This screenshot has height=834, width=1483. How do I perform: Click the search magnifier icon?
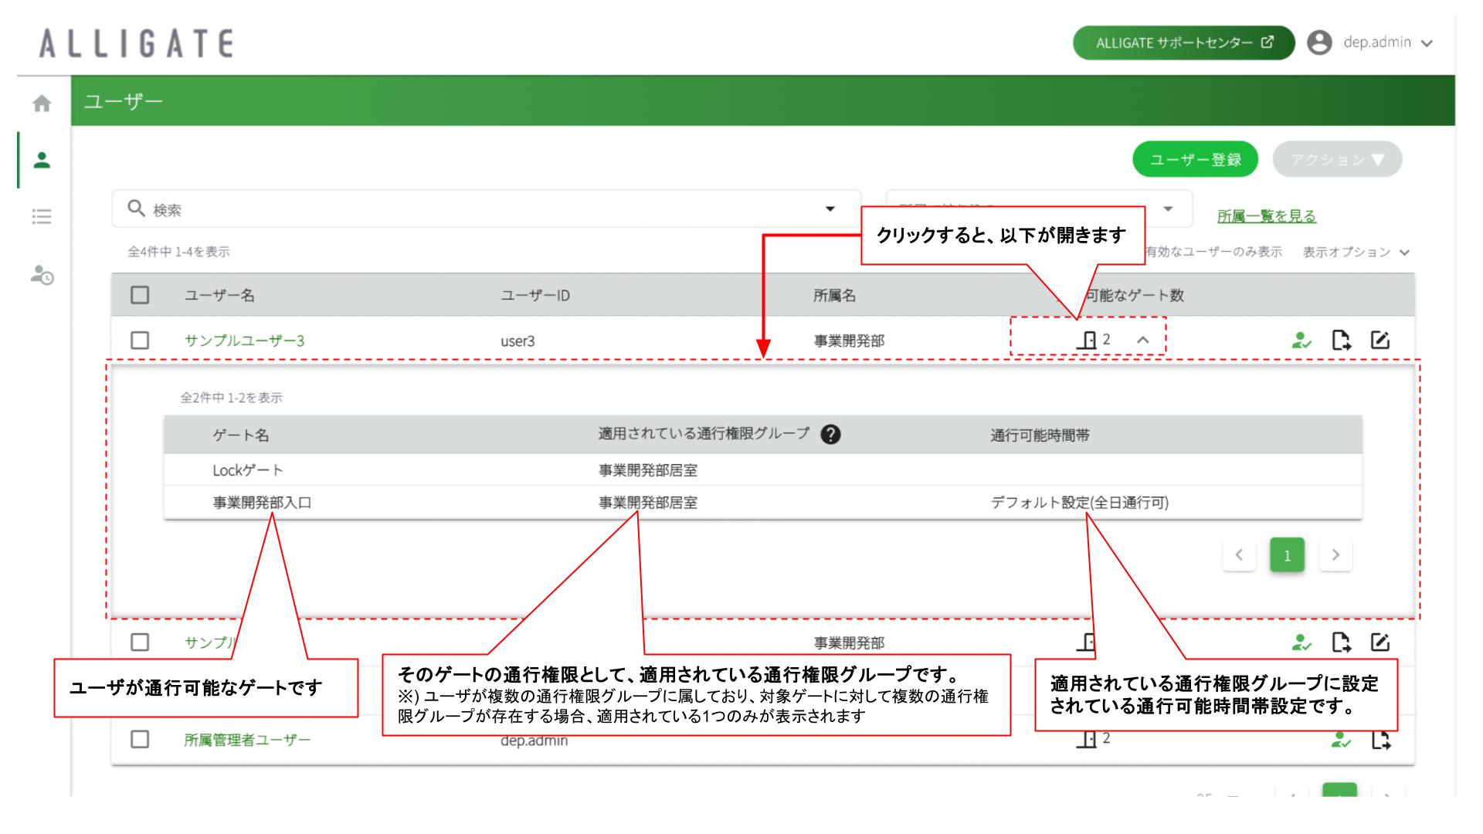coord(136,209)
